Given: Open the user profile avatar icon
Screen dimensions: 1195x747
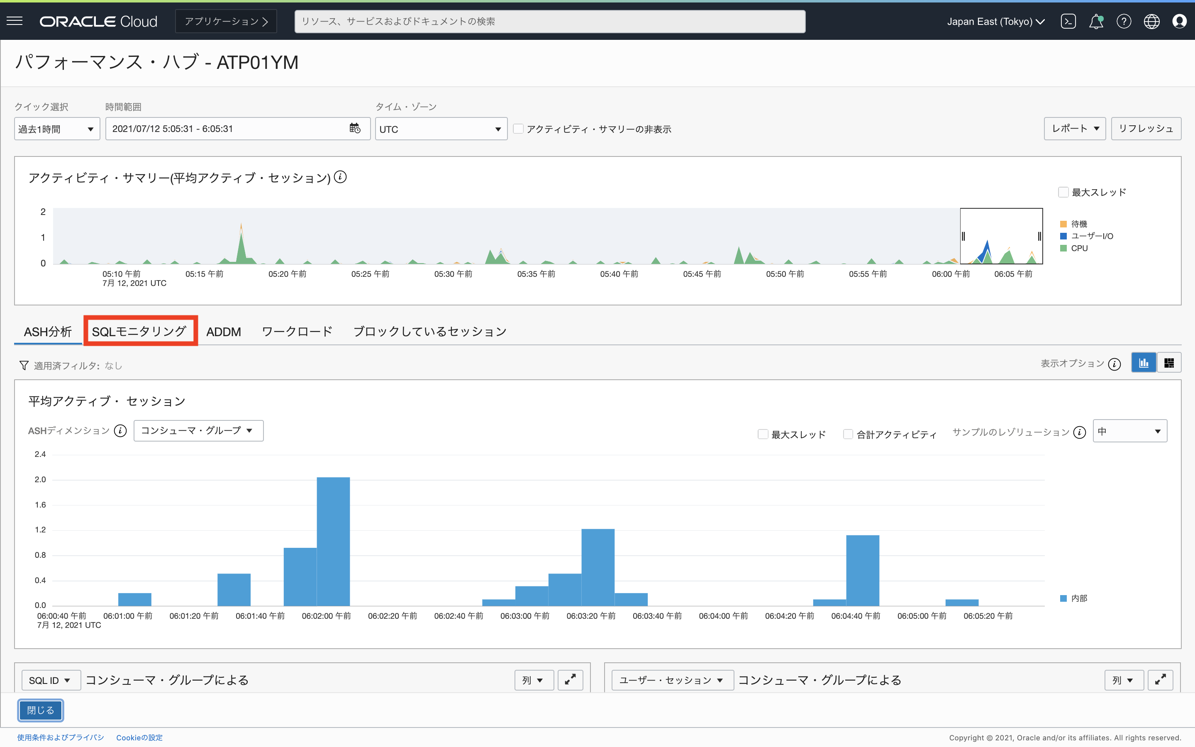Looking at the screenshot, I should click(1179, 21).
